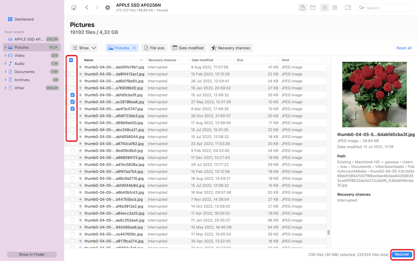This screenshot has width=418, height=261.
Task: Expand the Video sidebar chevron
Action: tap(6, 55)
